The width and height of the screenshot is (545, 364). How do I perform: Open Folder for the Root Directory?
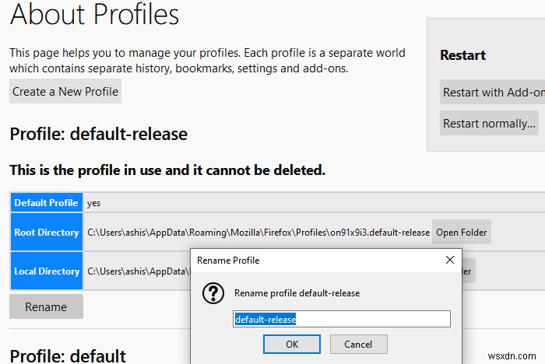coord(462,232)
